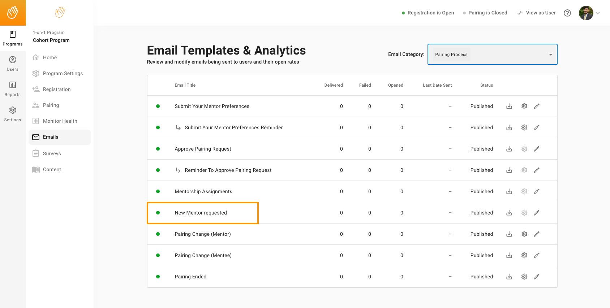Open the New Mentor requested email
This screenshot has width=610, height=308.
(201, 213)
